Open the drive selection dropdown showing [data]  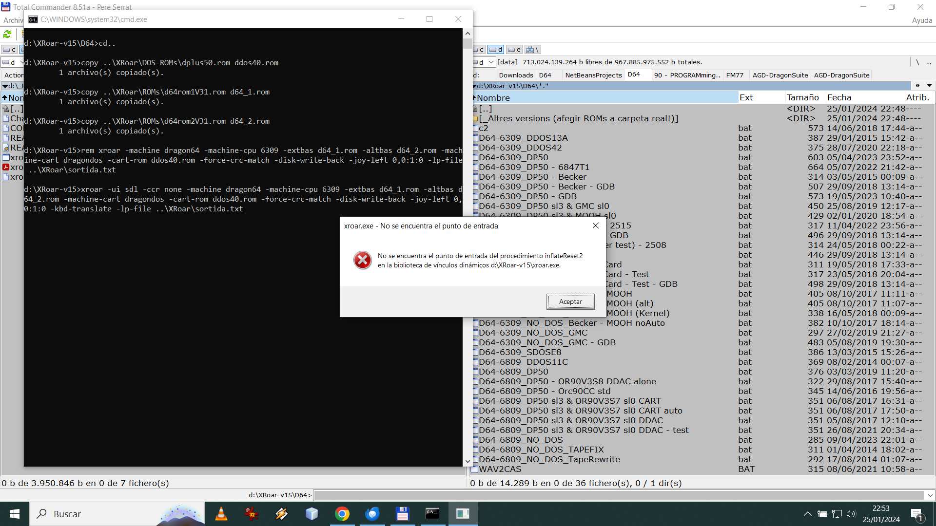(x=490, y=62)
